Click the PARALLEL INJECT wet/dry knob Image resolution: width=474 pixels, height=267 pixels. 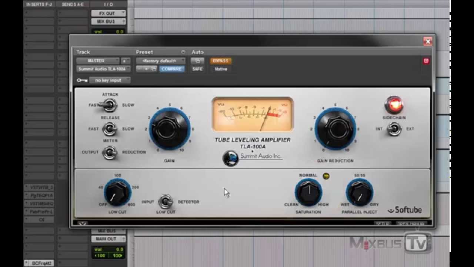pos(359,192)
